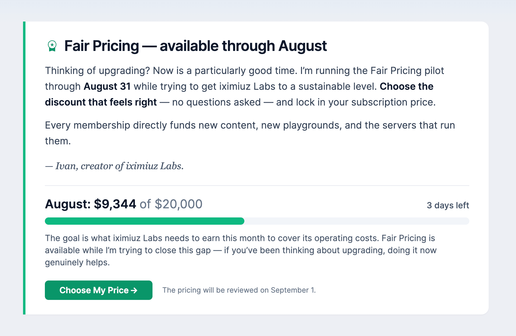This screenshot has height=336, width=516.
Task: Click the horizontal divider line
Action: click(x=257, y=185)
